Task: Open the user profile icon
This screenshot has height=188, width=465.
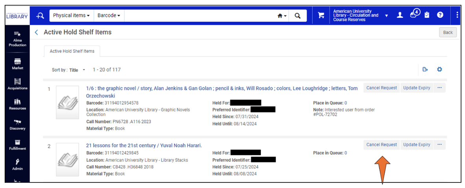Action: click(x=400, y=15)
